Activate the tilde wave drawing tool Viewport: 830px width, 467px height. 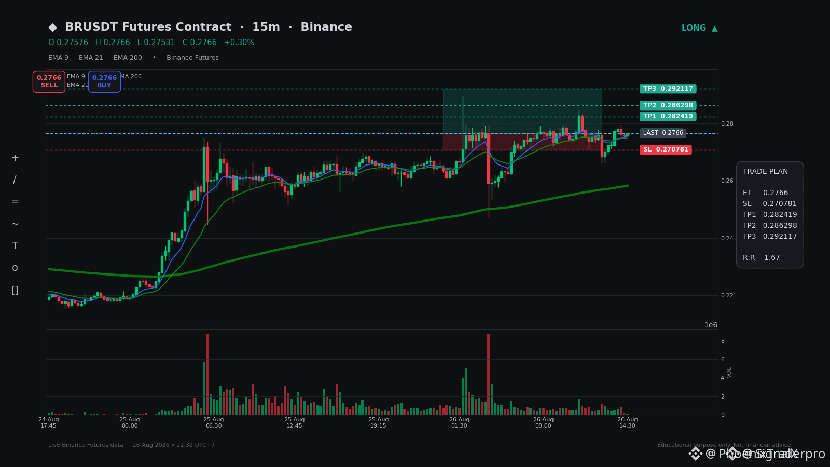15,224
